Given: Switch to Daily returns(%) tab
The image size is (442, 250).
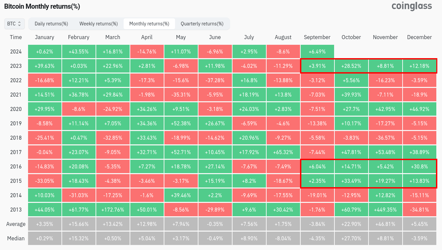Looking at the screenshot, I should [51, 24].
